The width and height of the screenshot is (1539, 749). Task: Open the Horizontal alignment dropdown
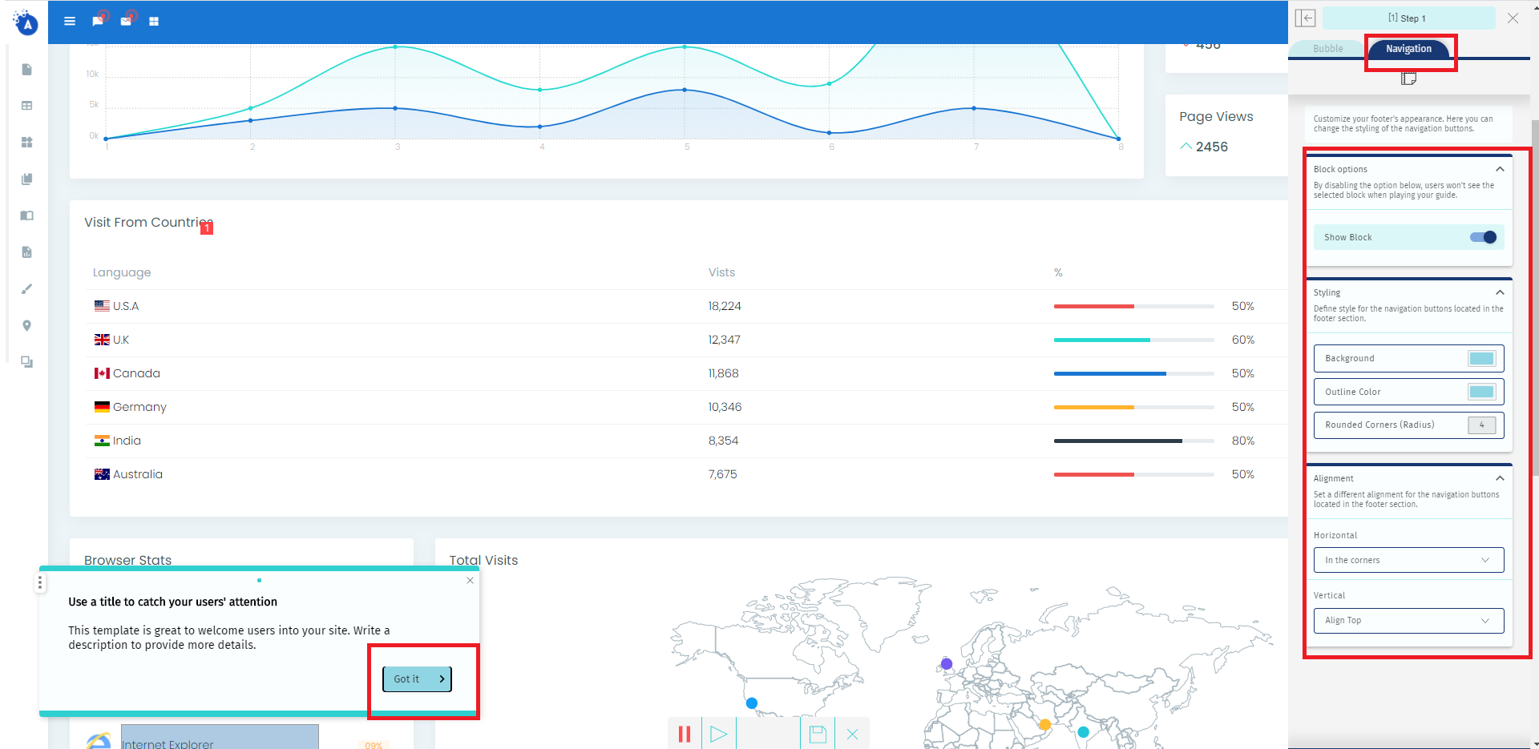pyautogui.click(x=1408, y=560)
